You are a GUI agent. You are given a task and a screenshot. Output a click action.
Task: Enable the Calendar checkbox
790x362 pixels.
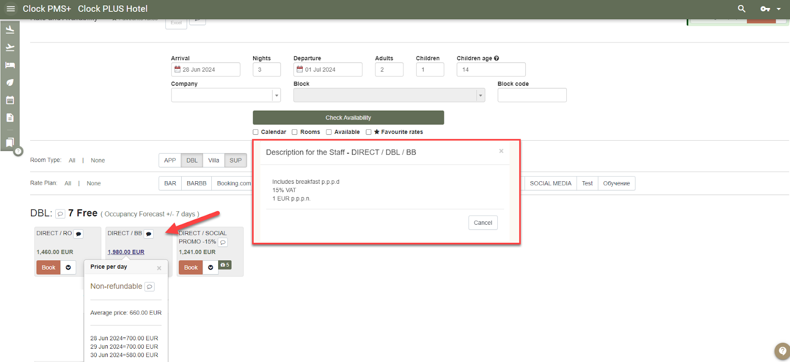click(256, 132)
